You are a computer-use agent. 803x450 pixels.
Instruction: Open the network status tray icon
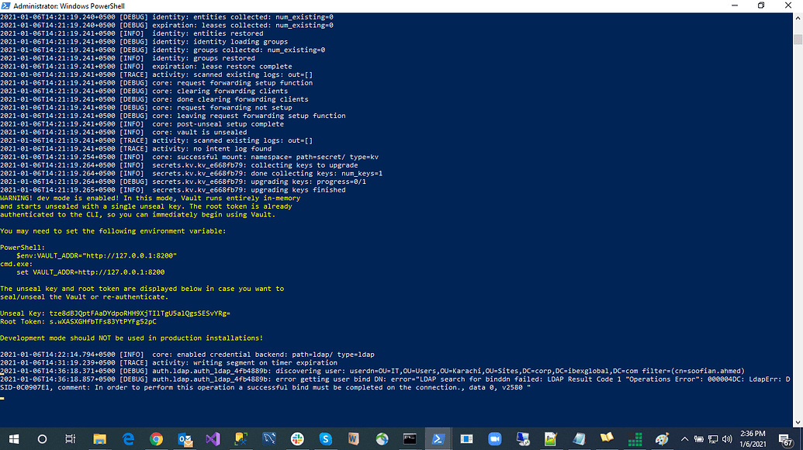[713, 438]
